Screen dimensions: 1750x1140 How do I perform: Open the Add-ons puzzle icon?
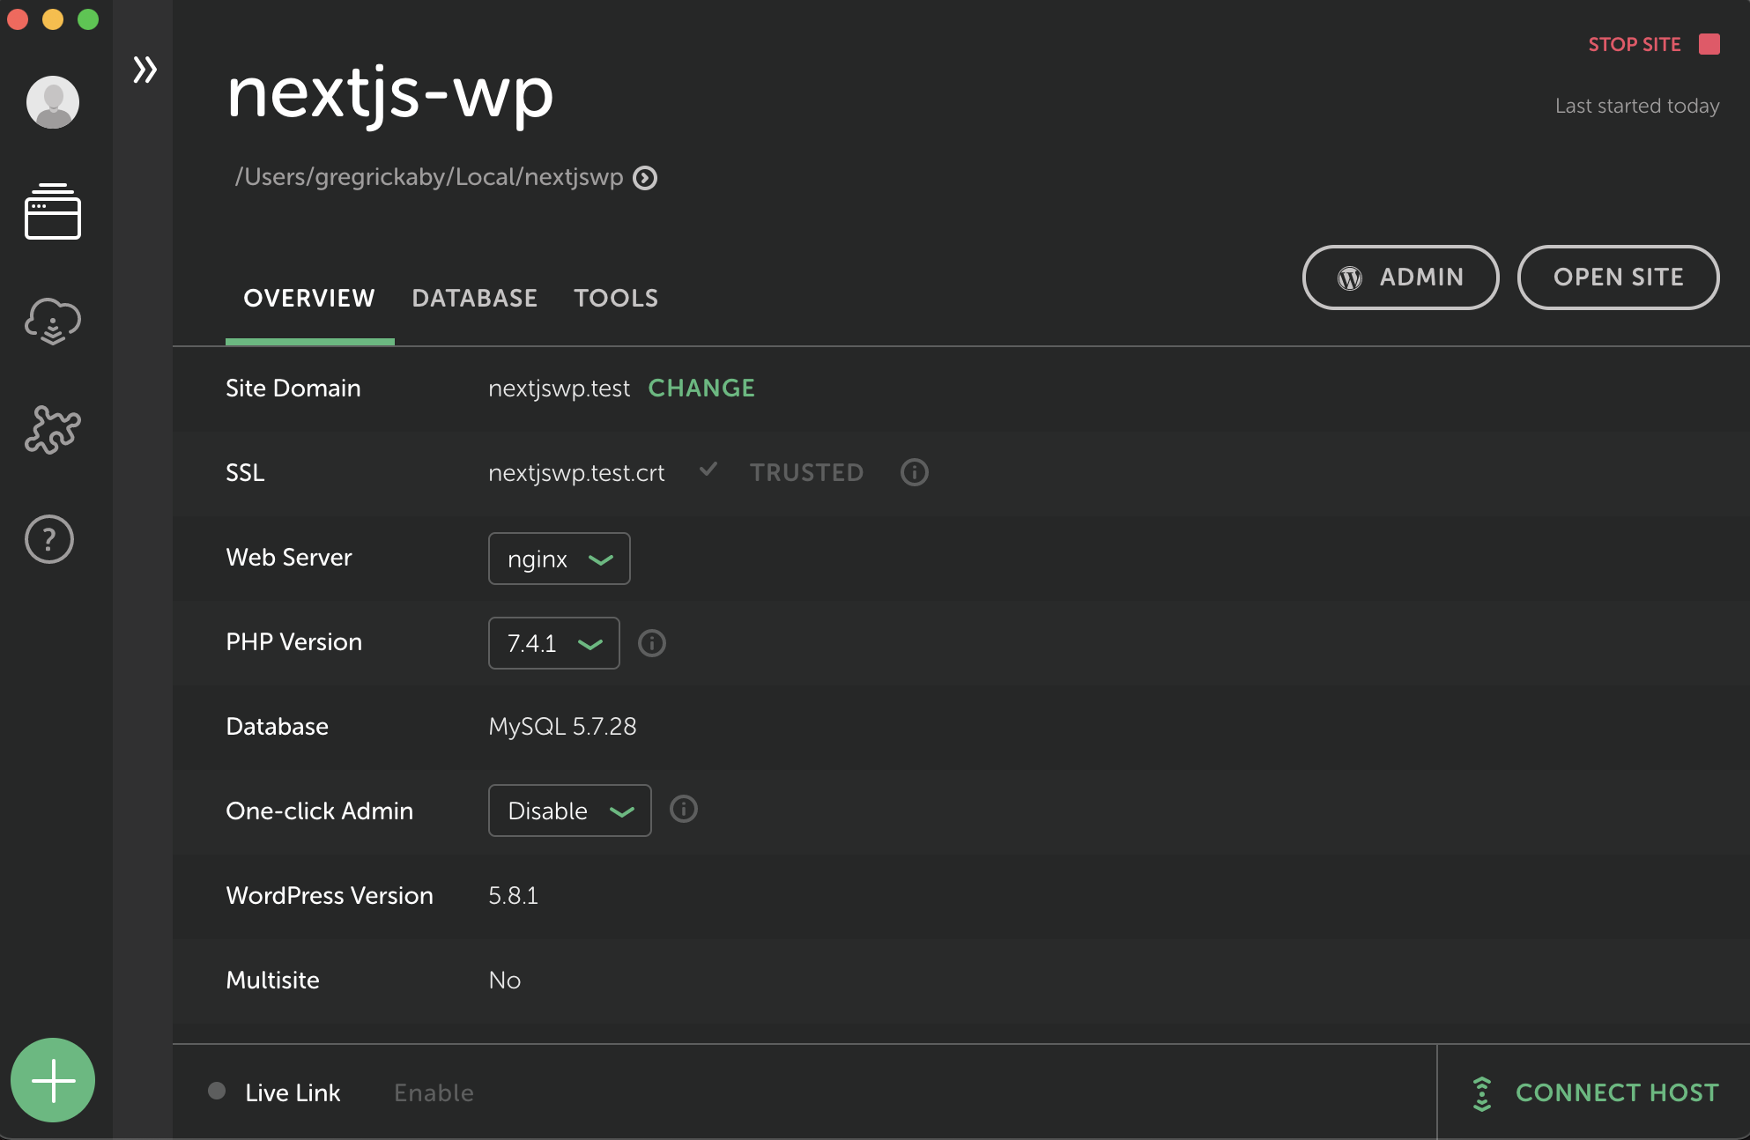(x=53, y=429)
